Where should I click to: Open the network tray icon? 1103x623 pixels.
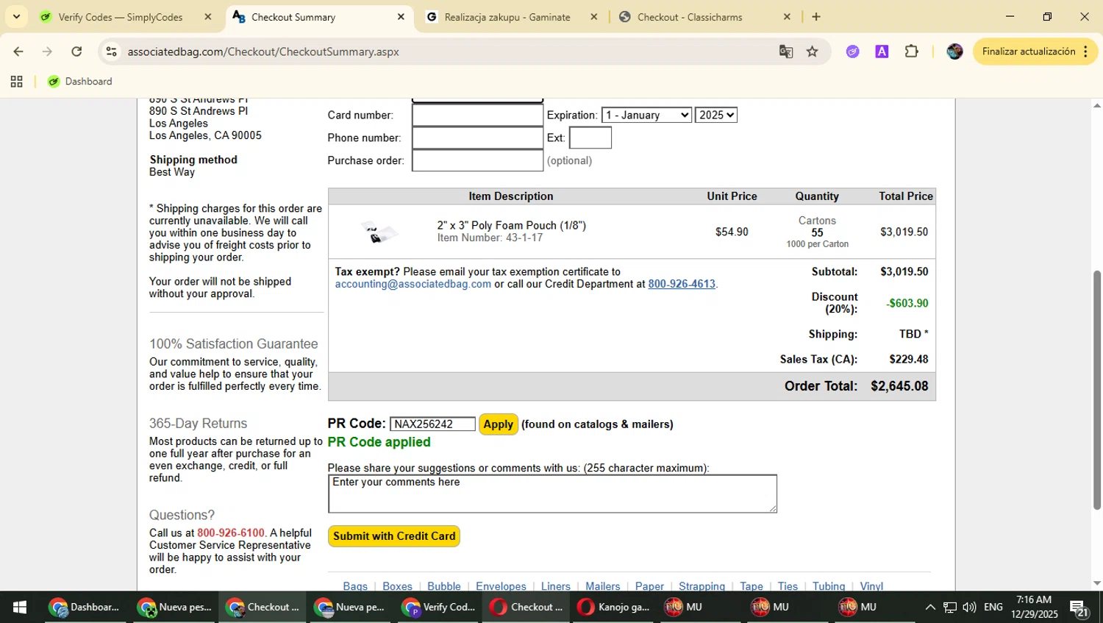click(x=950, y=607)
